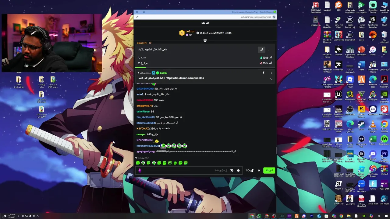The image size is (390, 219).
Task: Click leaderboard user bo3zoz
Action: click(190, 31)
